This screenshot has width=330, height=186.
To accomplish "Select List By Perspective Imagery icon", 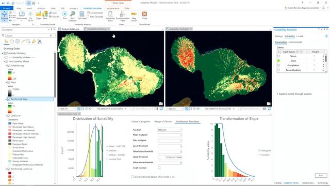I will [x=39, y=41].
